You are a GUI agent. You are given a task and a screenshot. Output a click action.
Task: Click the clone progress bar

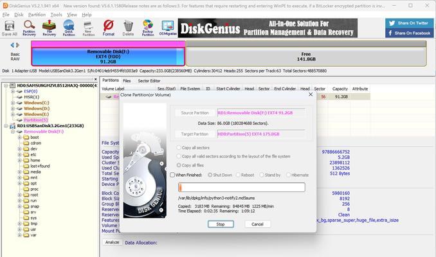pos(242,188)
